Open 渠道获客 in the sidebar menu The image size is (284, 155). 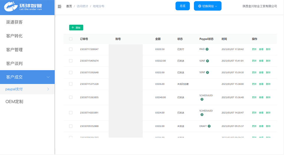pos(14,22)
